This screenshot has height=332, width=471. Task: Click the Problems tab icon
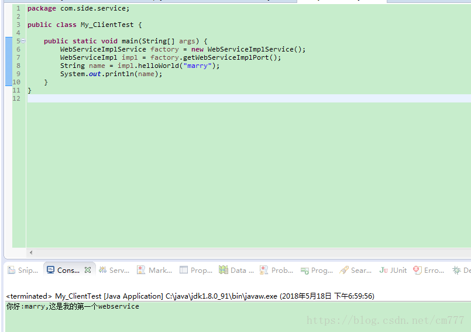264,270
